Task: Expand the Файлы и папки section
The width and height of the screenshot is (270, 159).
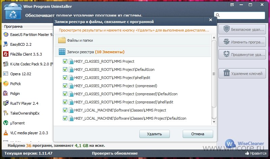Action: click(x=133, y=40)
